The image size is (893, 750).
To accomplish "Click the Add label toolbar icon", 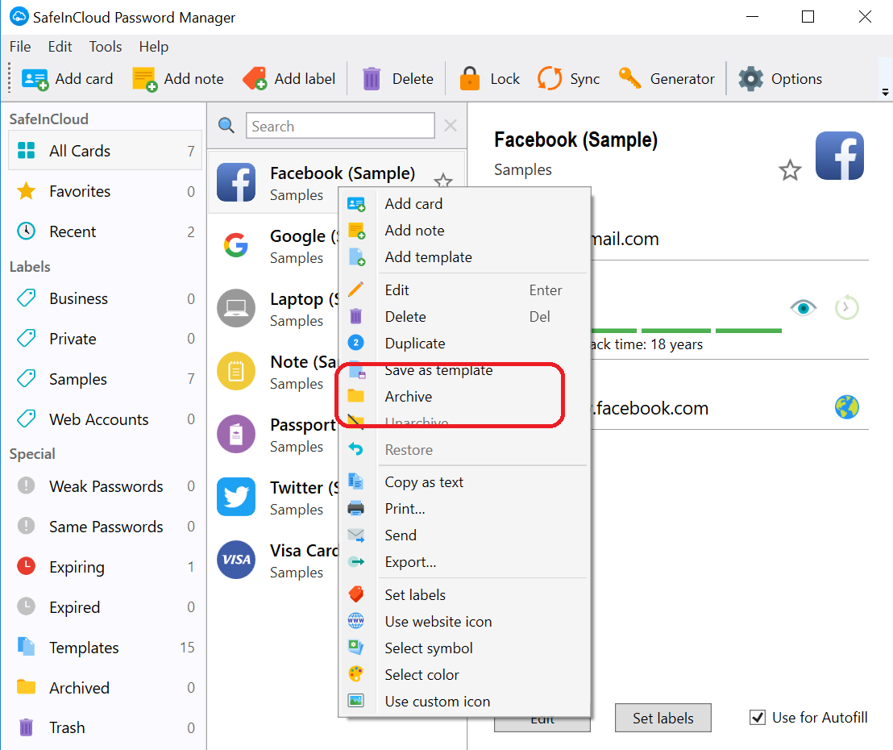I will coord(255,79).
